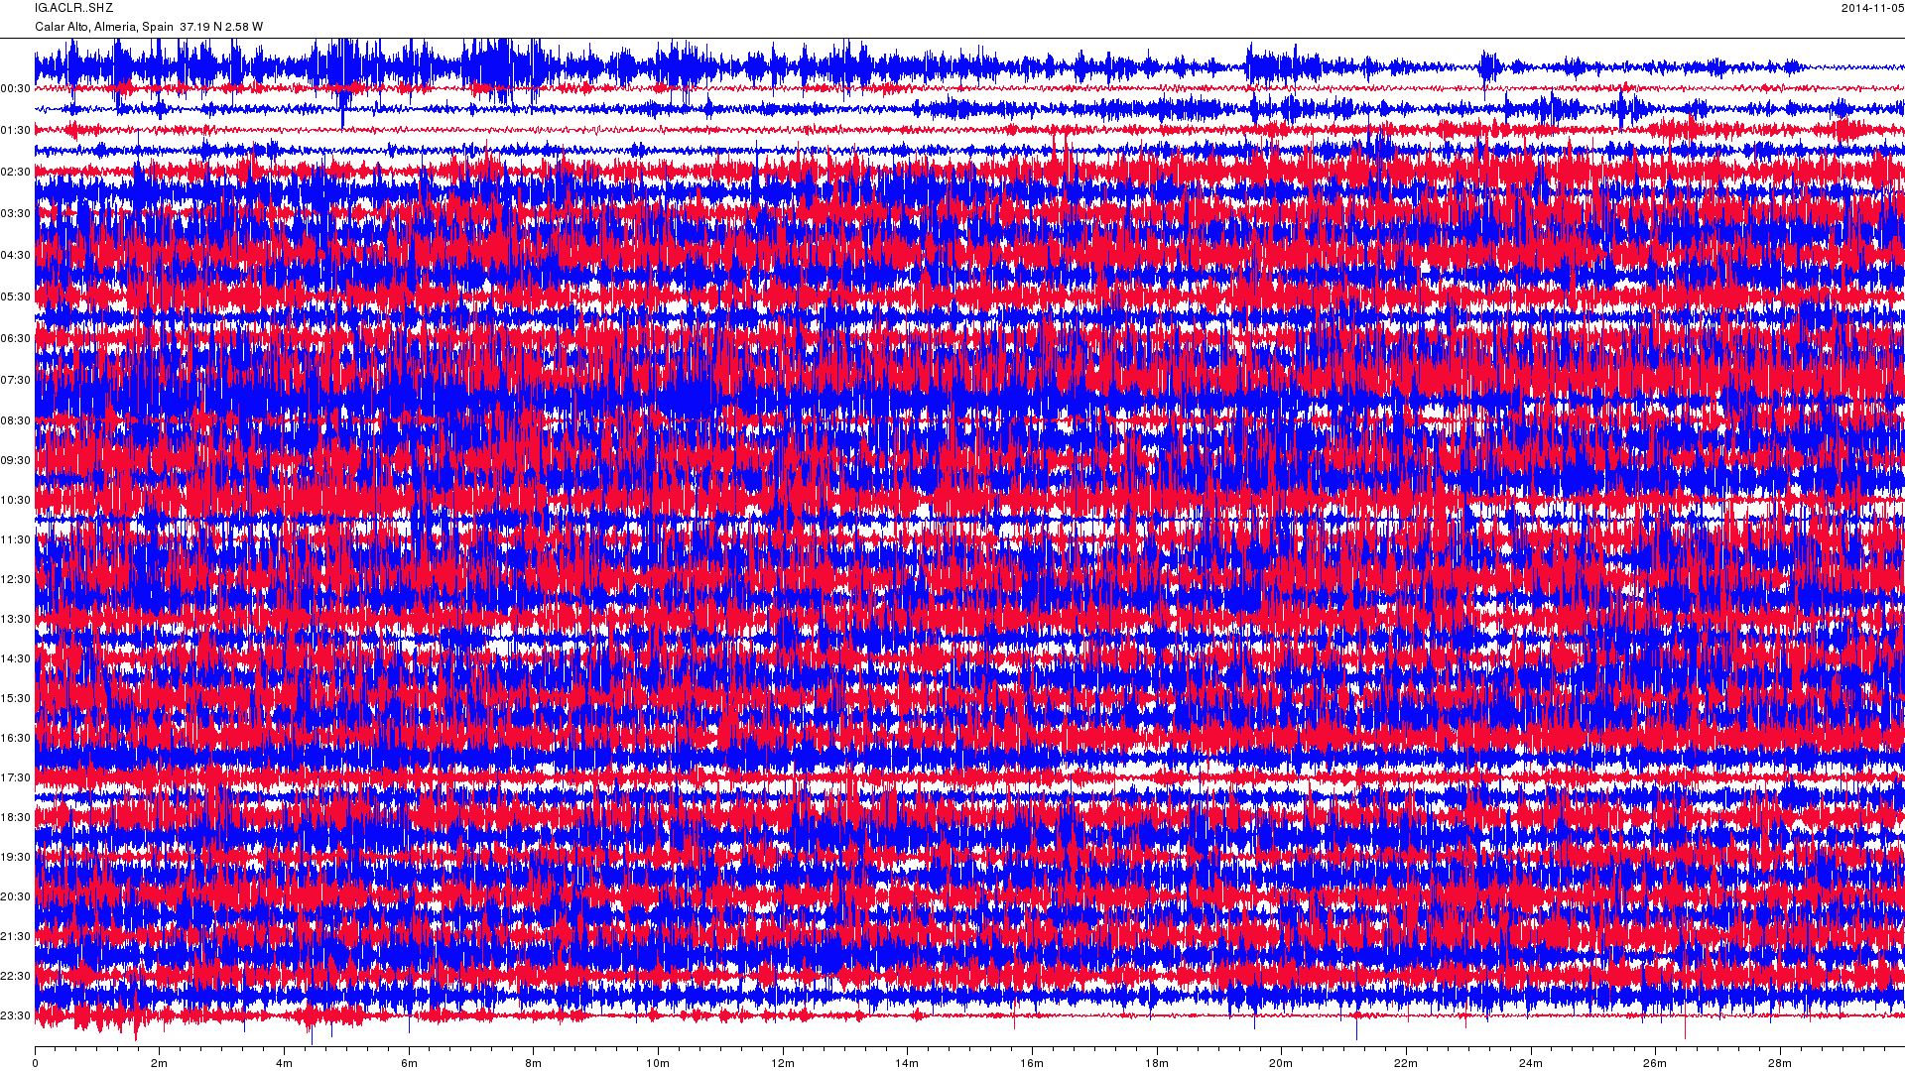Select the 07:30 row label
Viewport: 1905px width, 1071px height.
click(x=16, y=381)
